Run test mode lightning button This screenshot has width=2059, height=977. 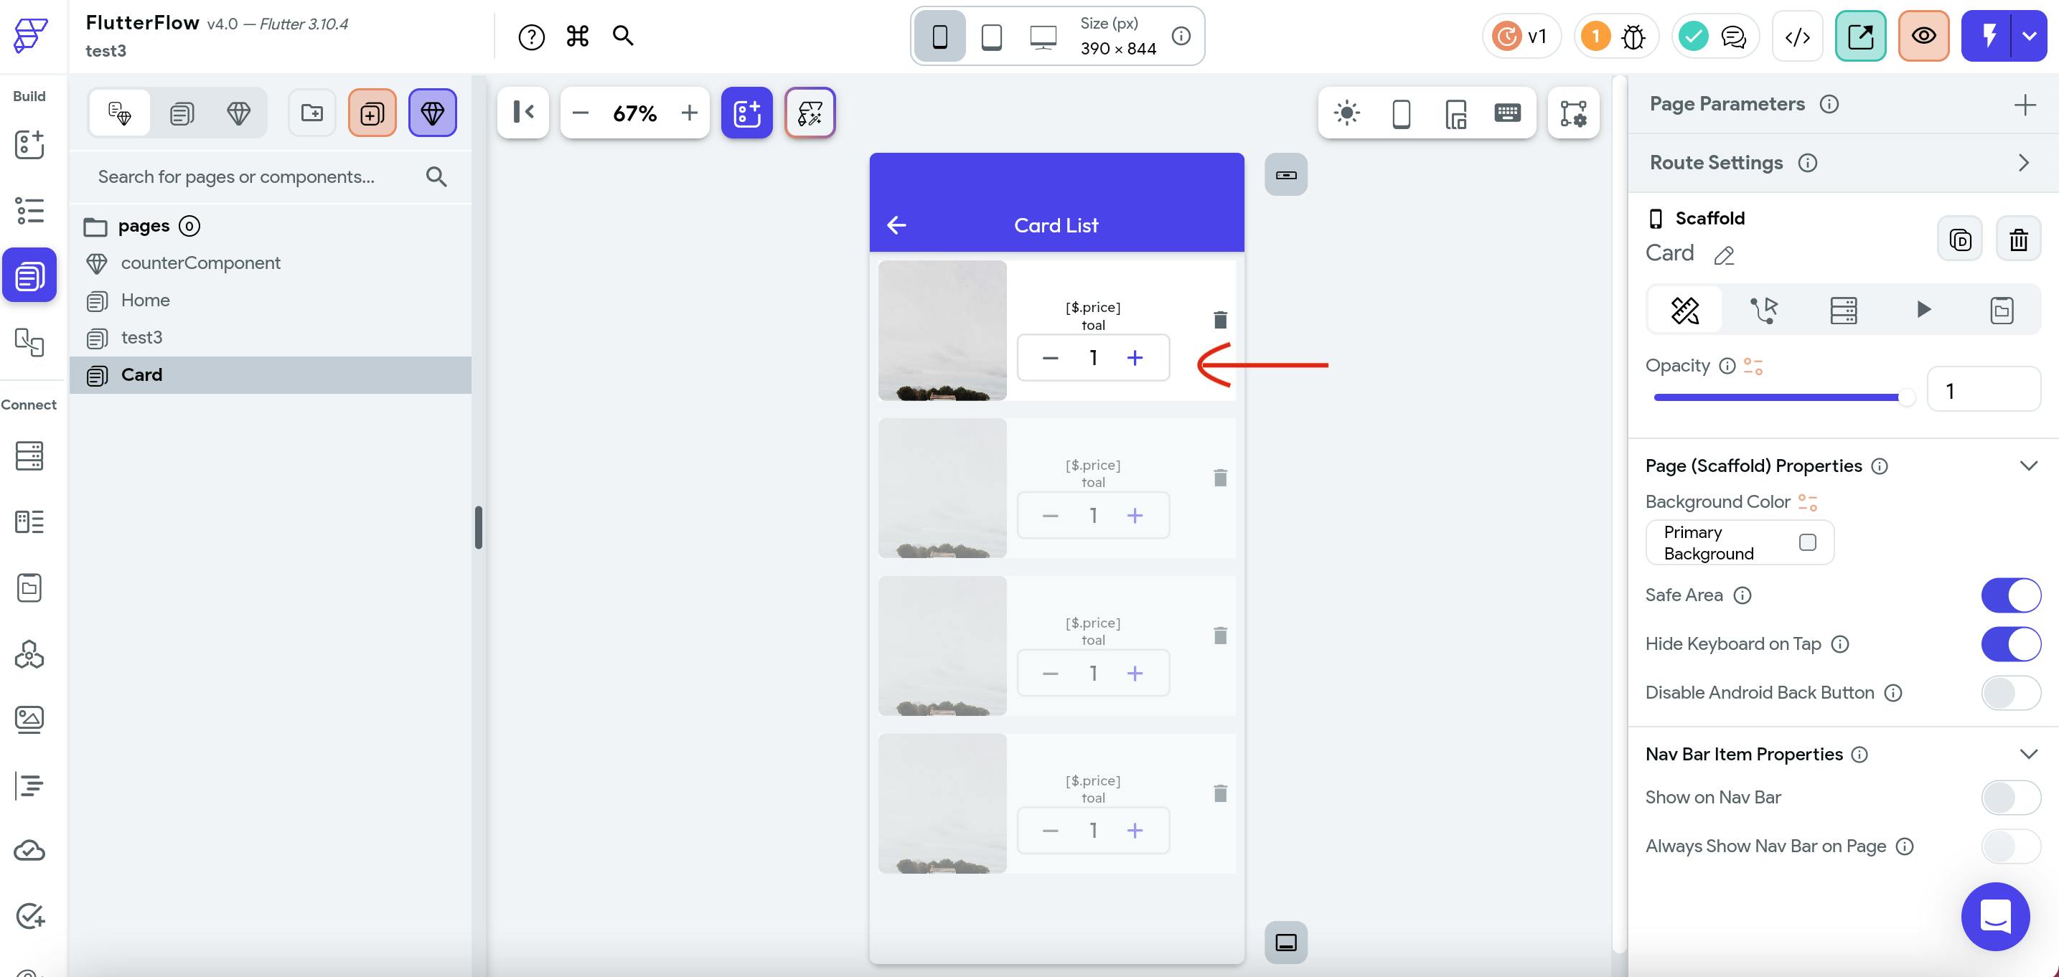tap(1988, 36)
